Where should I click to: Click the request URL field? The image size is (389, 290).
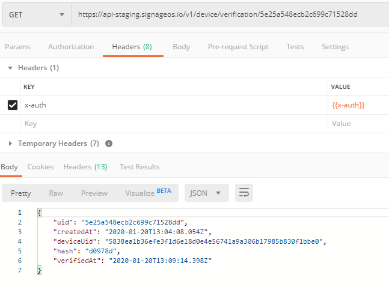point(228,14)
